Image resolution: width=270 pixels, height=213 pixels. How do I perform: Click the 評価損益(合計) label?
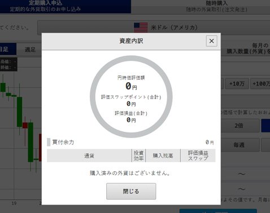click(131, 113)
